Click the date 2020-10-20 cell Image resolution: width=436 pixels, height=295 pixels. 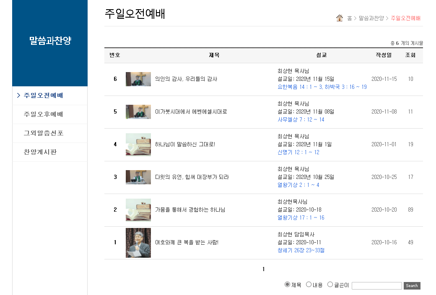(384, 210)
